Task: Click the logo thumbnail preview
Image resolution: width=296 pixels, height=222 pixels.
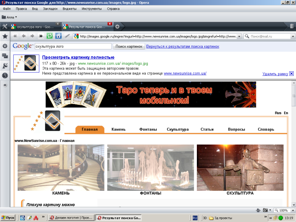Action: (x=26, y=63)
